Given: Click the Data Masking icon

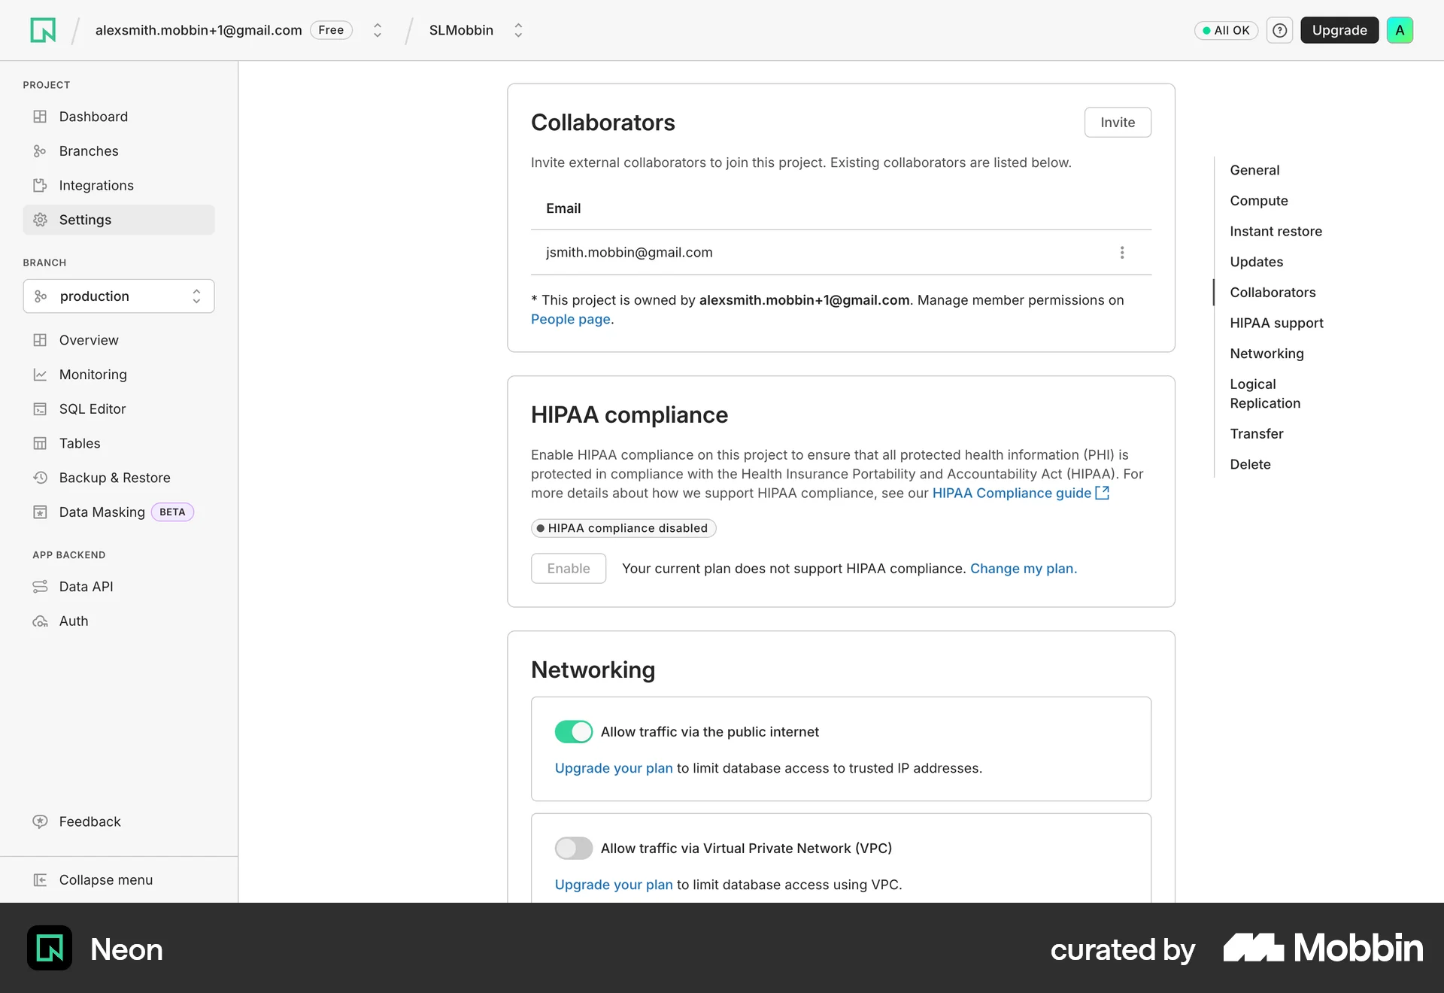Looking at the screenshot, I should [x=40, y=512].
